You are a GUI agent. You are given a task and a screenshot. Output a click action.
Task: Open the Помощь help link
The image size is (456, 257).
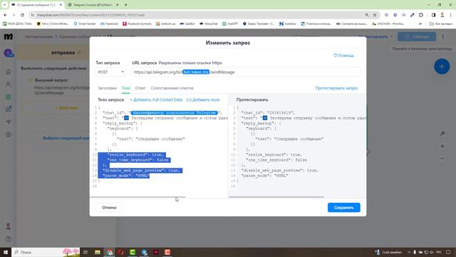[343, 56]
